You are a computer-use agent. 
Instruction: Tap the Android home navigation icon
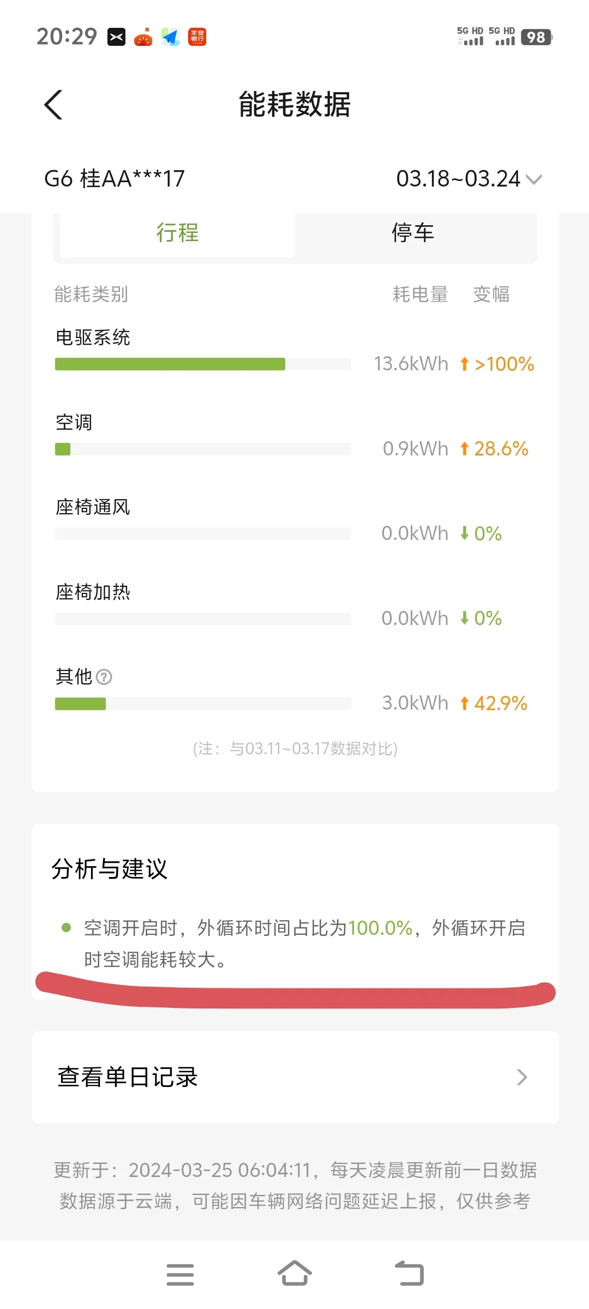click(294, 1274)
